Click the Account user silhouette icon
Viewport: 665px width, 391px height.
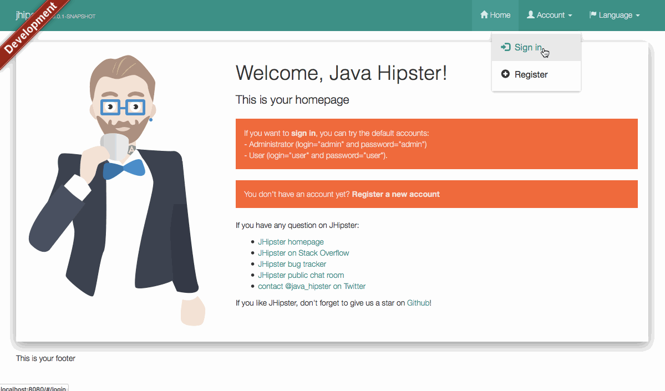(531, 15)
